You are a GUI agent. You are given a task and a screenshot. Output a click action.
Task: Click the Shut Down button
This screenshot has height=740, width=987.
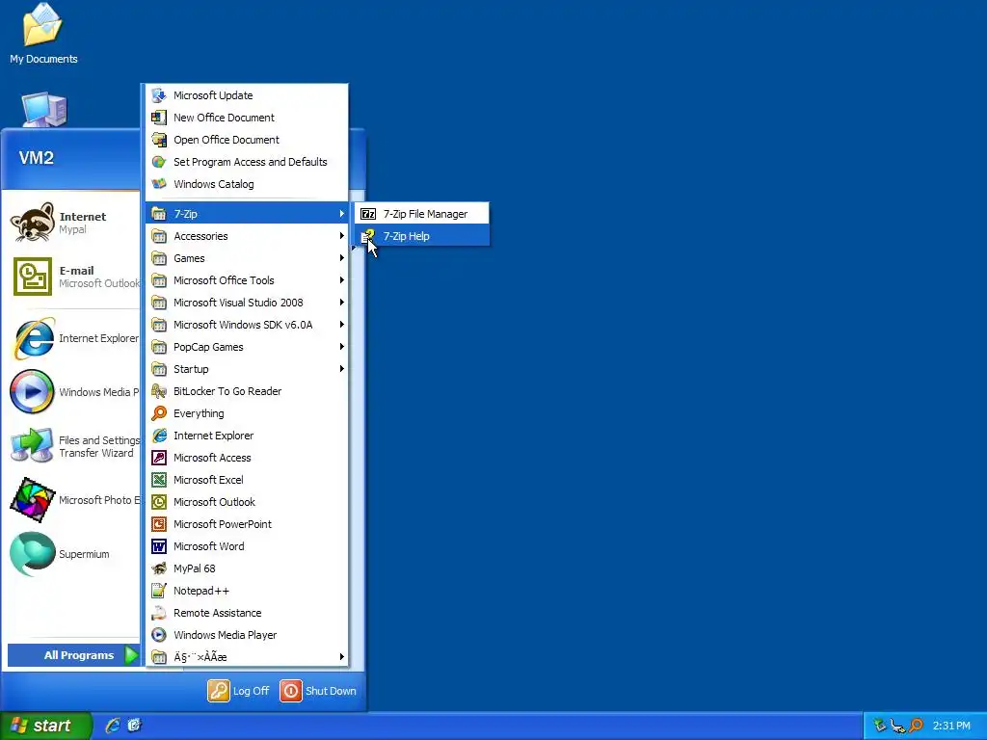click(318, 691)
